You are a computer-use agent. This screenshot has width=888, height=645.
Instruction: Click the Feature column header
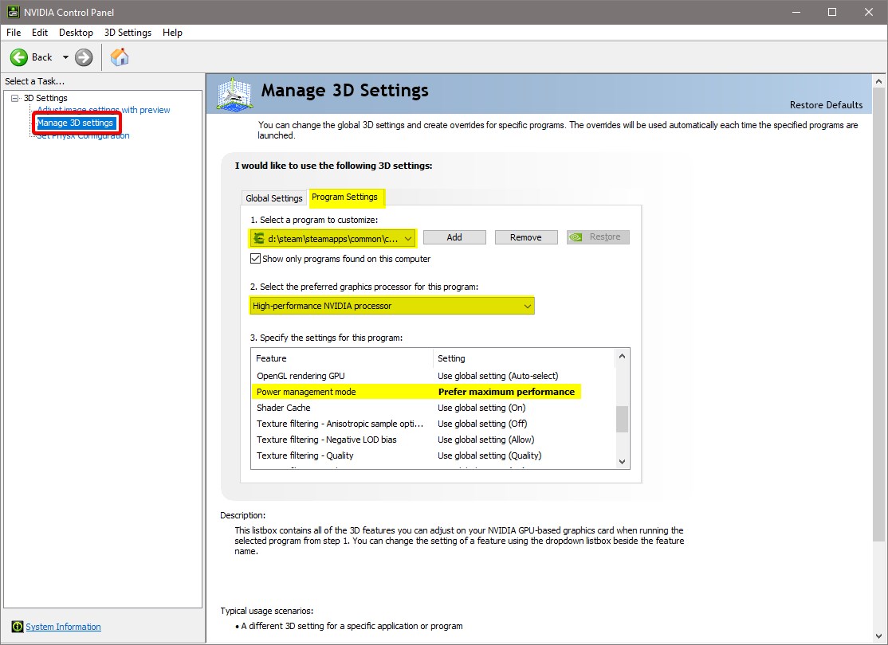pyautogui.click(x=342, y=358)
